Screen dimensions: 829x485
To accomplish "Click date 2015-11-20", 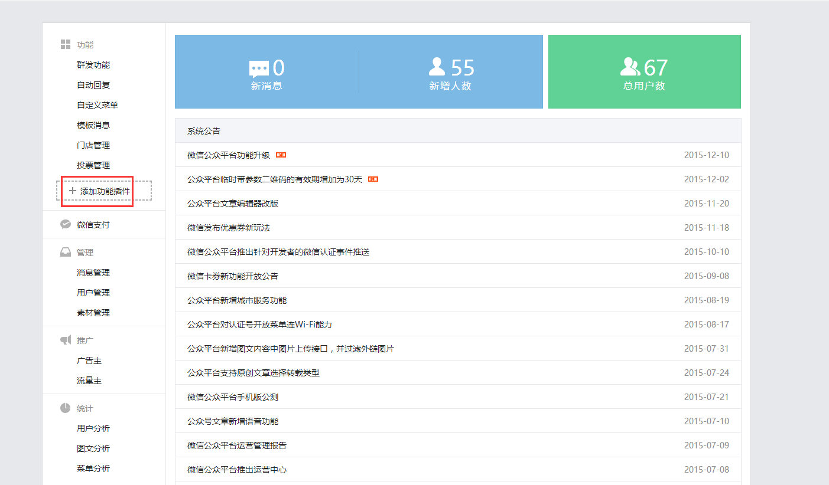I will [x=707, y=204].
